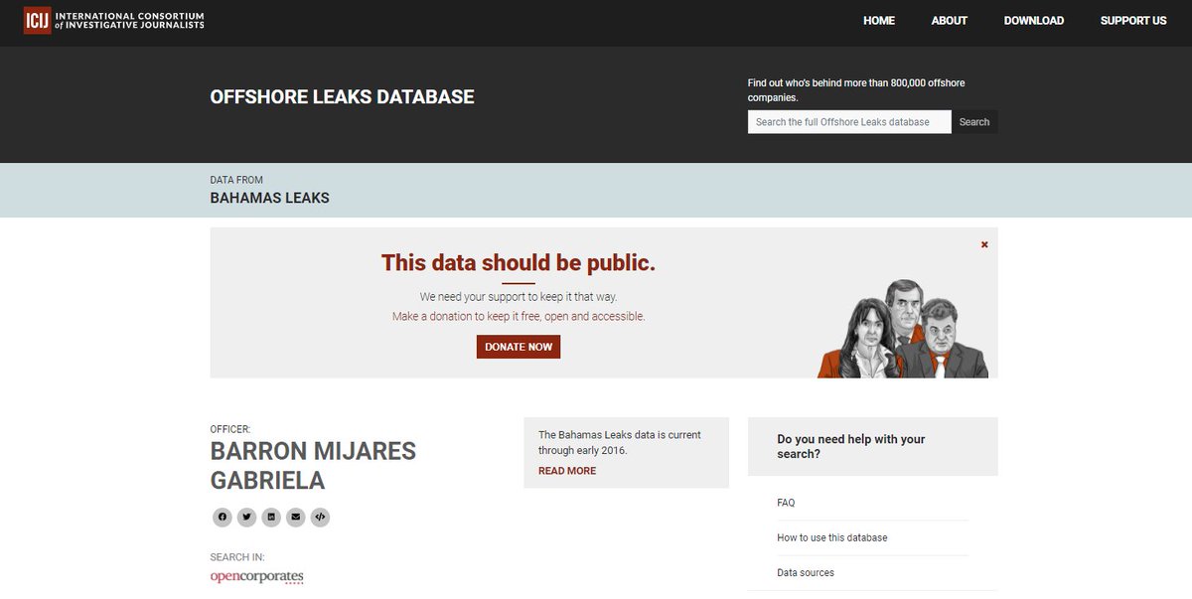The image size is (1192, 599).
Task: Open the embed code icon
Action: pyautogui.click(x=320, y=517)
